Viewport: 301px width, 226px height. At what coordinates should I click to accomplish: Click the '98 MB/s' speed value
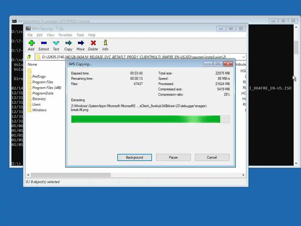click(x=224, y=78)
